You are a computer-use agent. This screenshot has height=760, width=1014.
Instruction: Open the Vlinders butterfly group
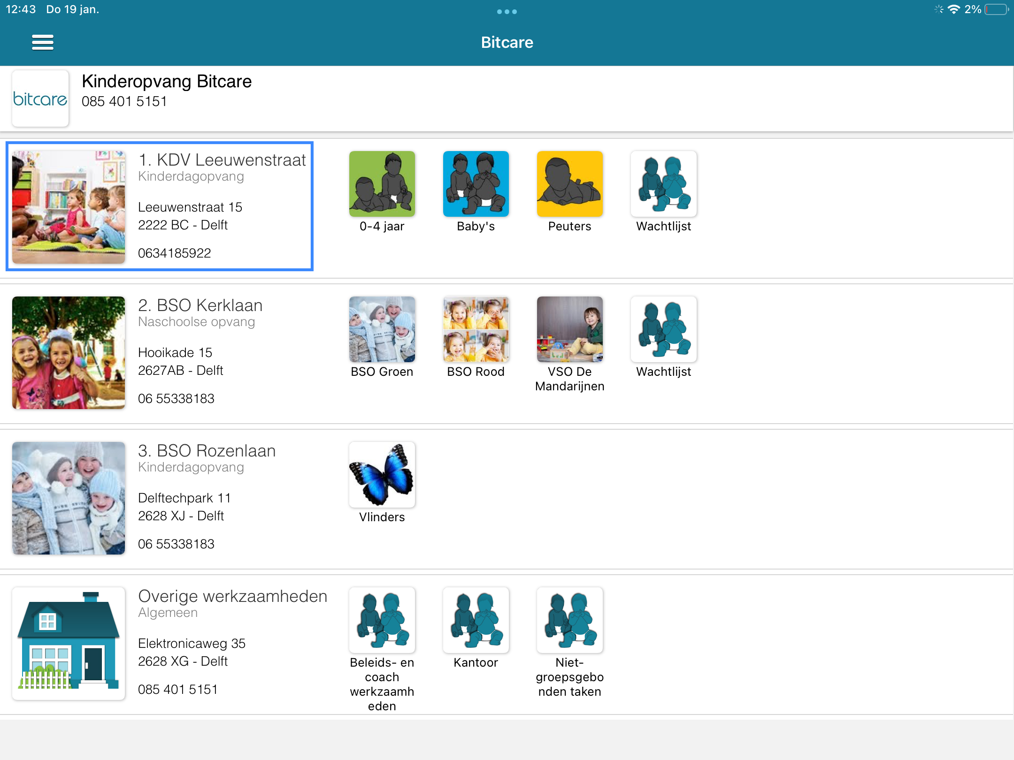pos(382,475)
